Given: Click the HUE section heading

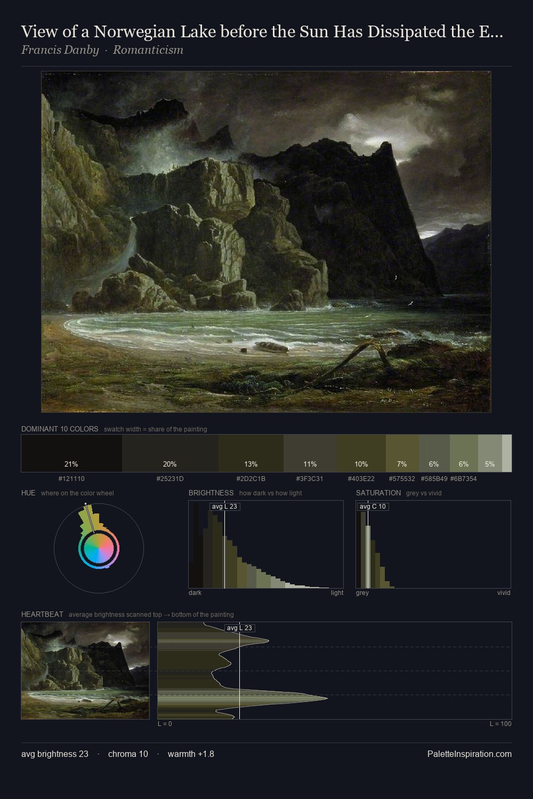Looking at the screenshot, I should tap(28, 493).
